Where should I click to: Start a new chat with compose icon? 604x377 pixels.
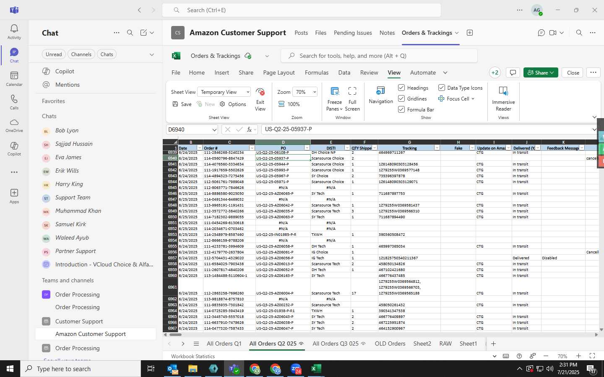click(143, 33)
